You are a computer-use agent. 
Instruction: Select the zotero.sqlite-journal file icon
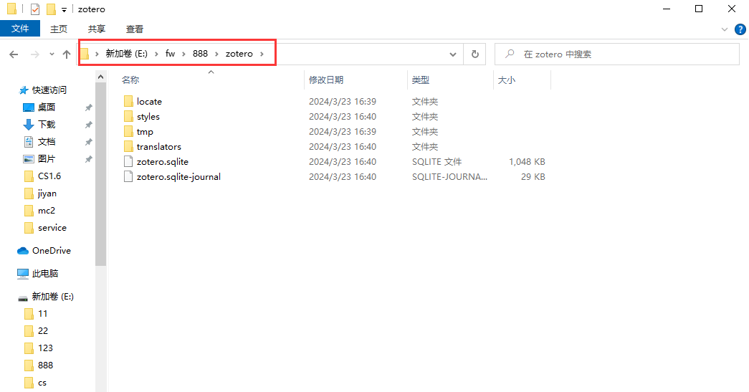(128, 177)
